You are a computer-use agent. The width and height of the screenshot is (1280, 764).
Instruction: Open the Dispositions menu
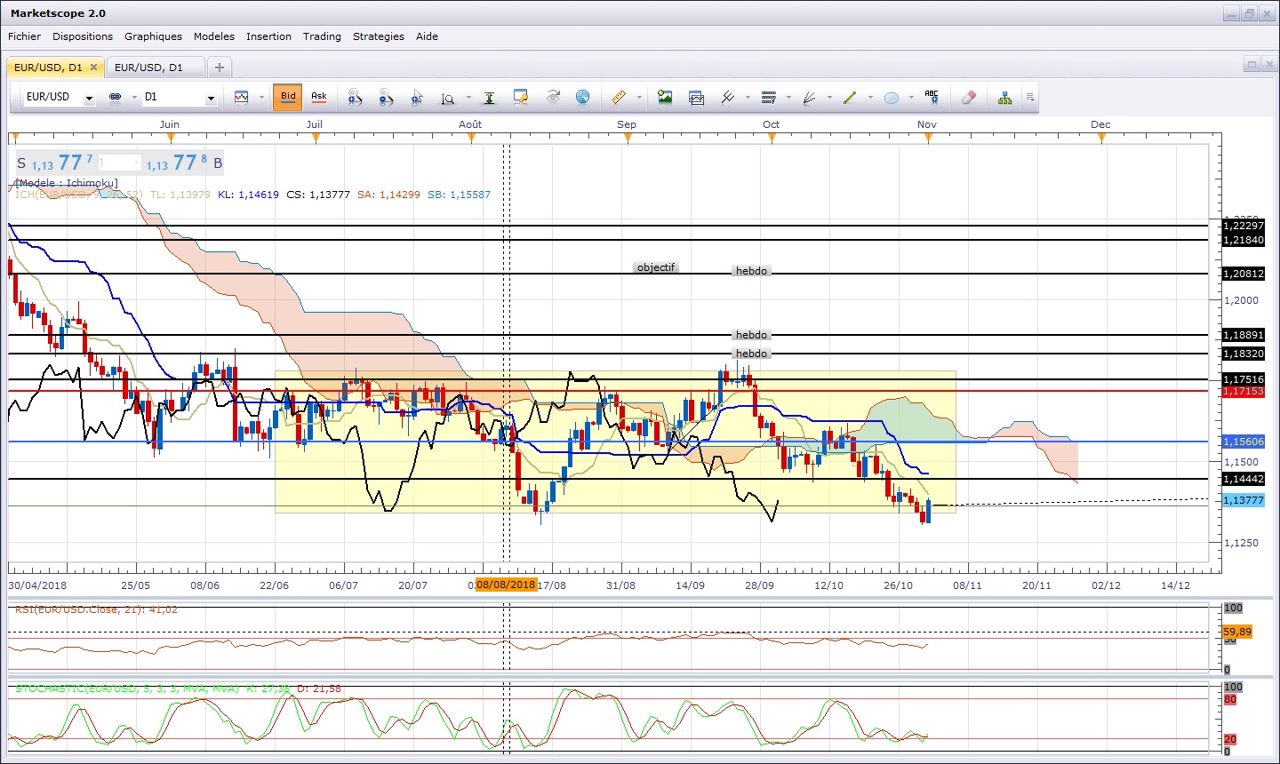click(83, 36)
